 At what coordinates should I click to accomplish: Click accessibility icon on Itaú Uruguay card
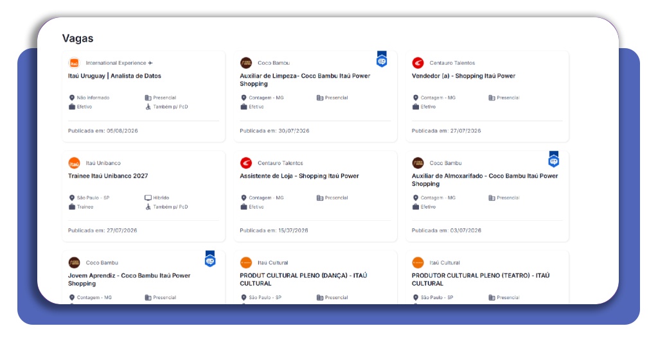point(148,107)
